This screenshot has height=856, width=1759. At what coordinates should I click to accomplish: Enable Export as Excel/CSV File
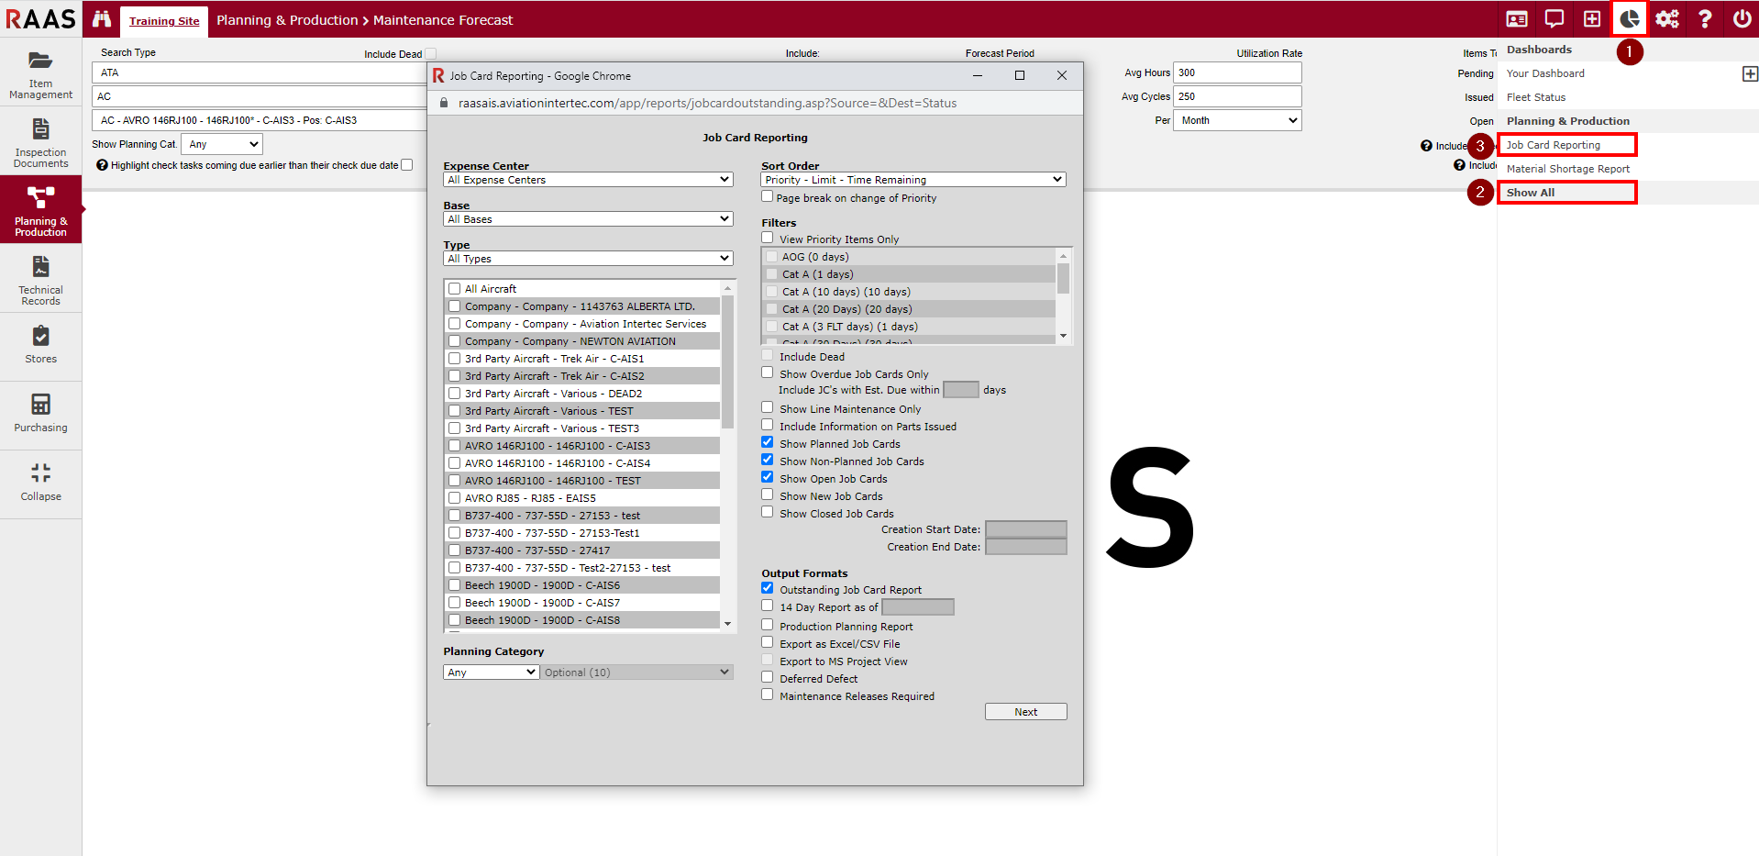tap(768, 643)
